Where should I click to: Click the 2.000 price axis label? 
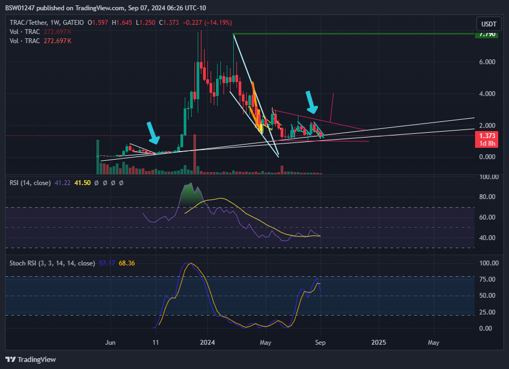pos(487,126)
